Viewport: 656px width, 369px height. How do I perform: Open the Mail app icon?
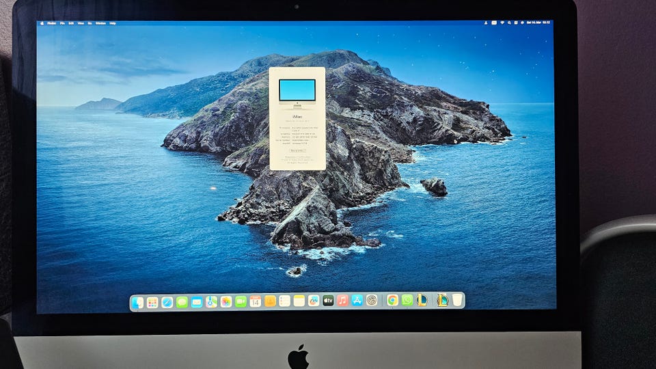click(197, 301)
